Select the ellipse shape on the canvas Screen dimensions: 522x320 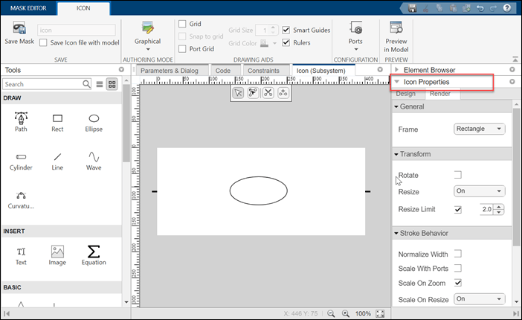(x=258, y=191)
